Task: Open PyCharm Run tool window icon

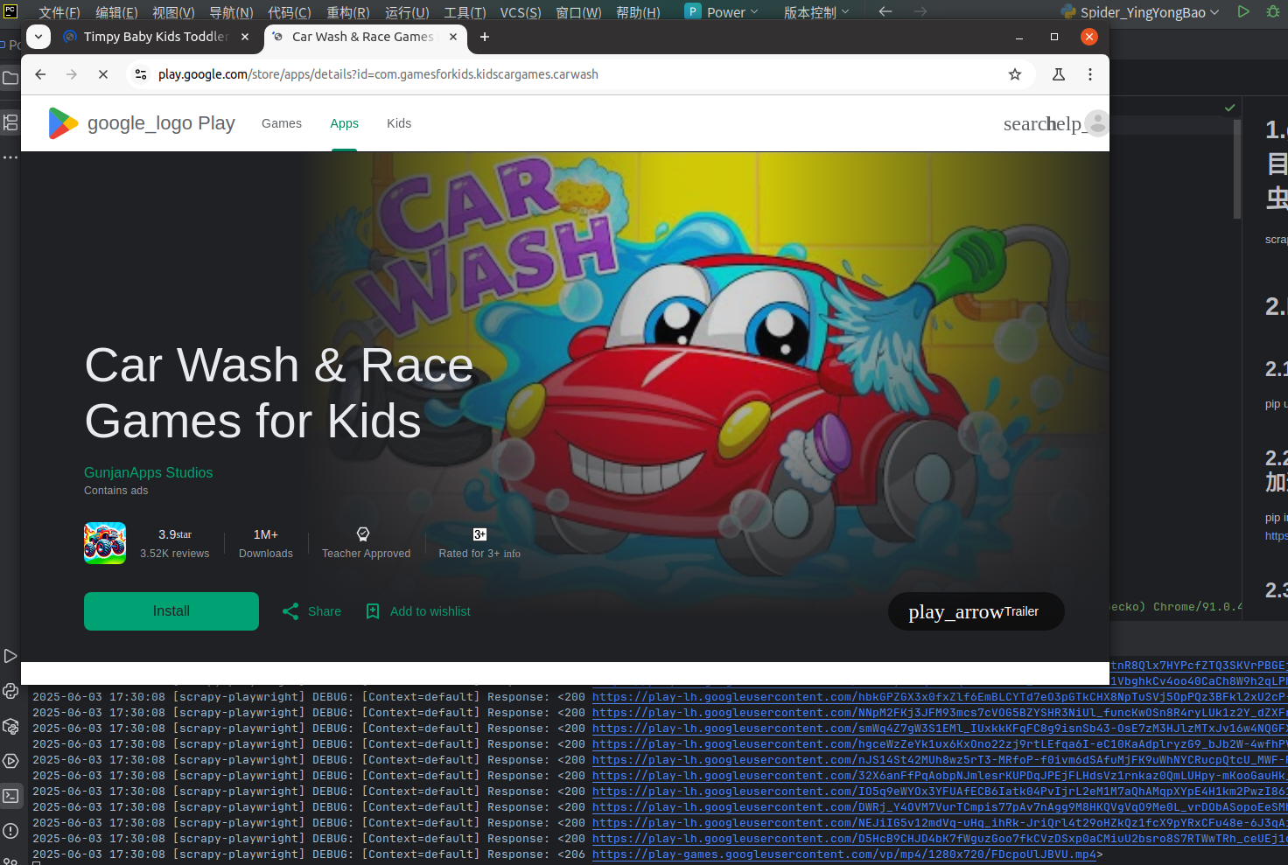Action: [10, 656]
